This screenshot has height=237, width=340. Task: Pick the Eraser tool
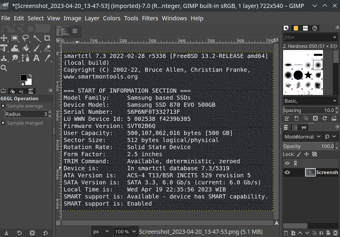[x=47, y=48]
